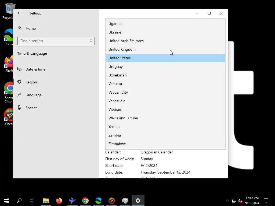Open the blue bird app on taskbar
Image resolution: width=275 pixels, height=206 pixels.
click(x=72, y=201)
